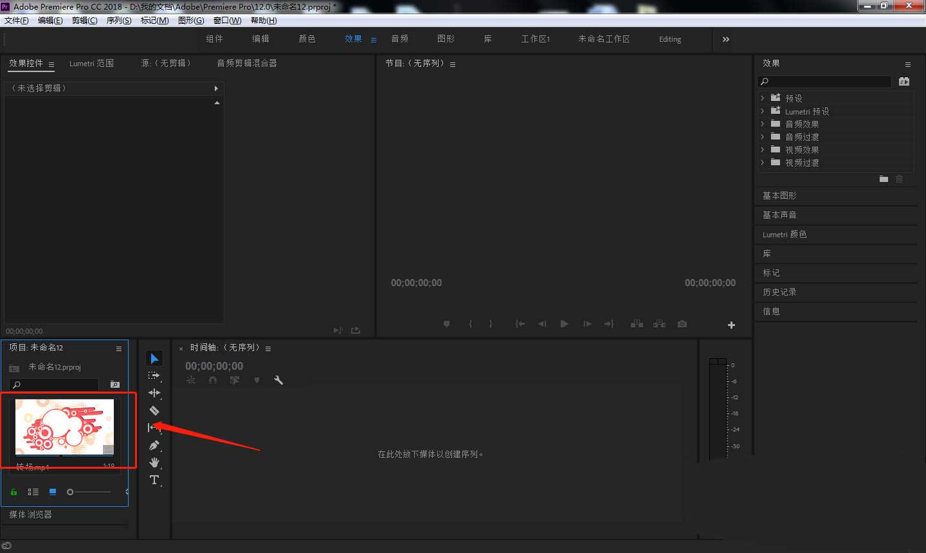Viewport: 926px width, 553px height.
Task: Switch Project panel to list view
Action: (x=33, y=492)
